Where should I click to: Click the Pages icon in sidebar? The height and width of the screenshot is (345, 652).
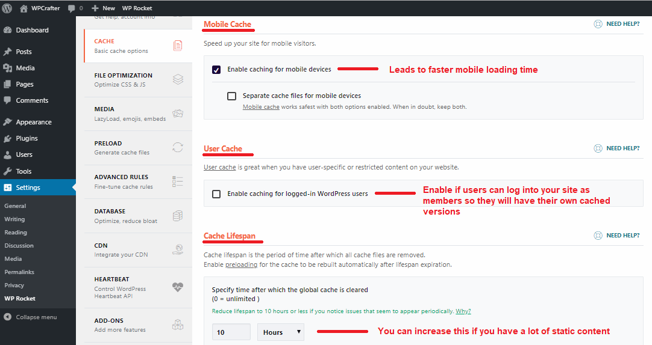[7, 84]
